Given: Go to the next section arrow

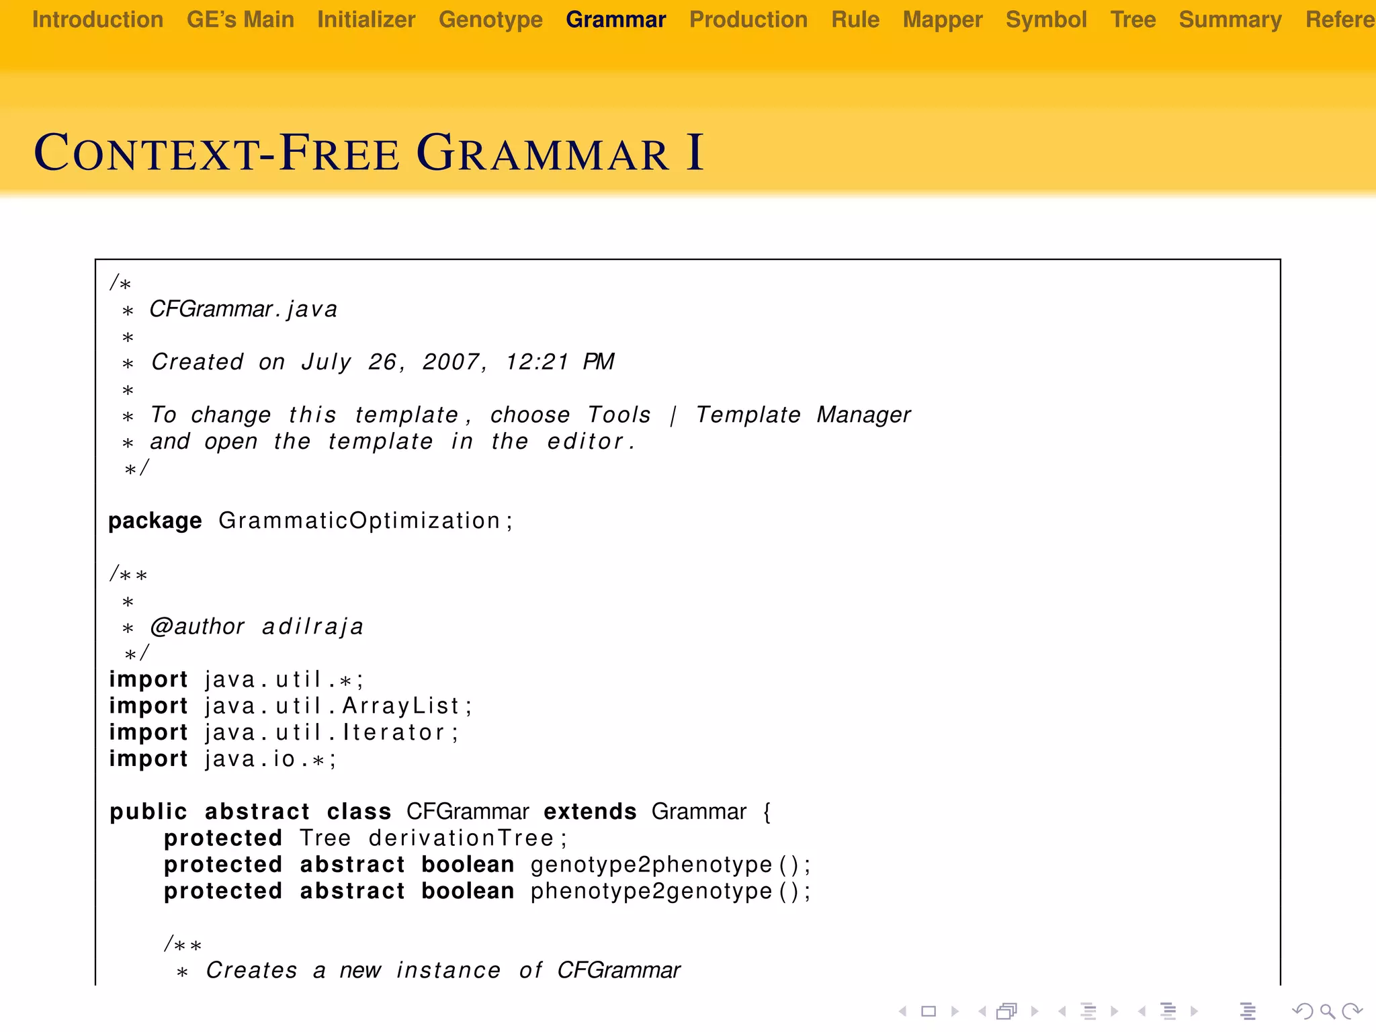Looking at the screenshot, I should pos(1194,1011).
